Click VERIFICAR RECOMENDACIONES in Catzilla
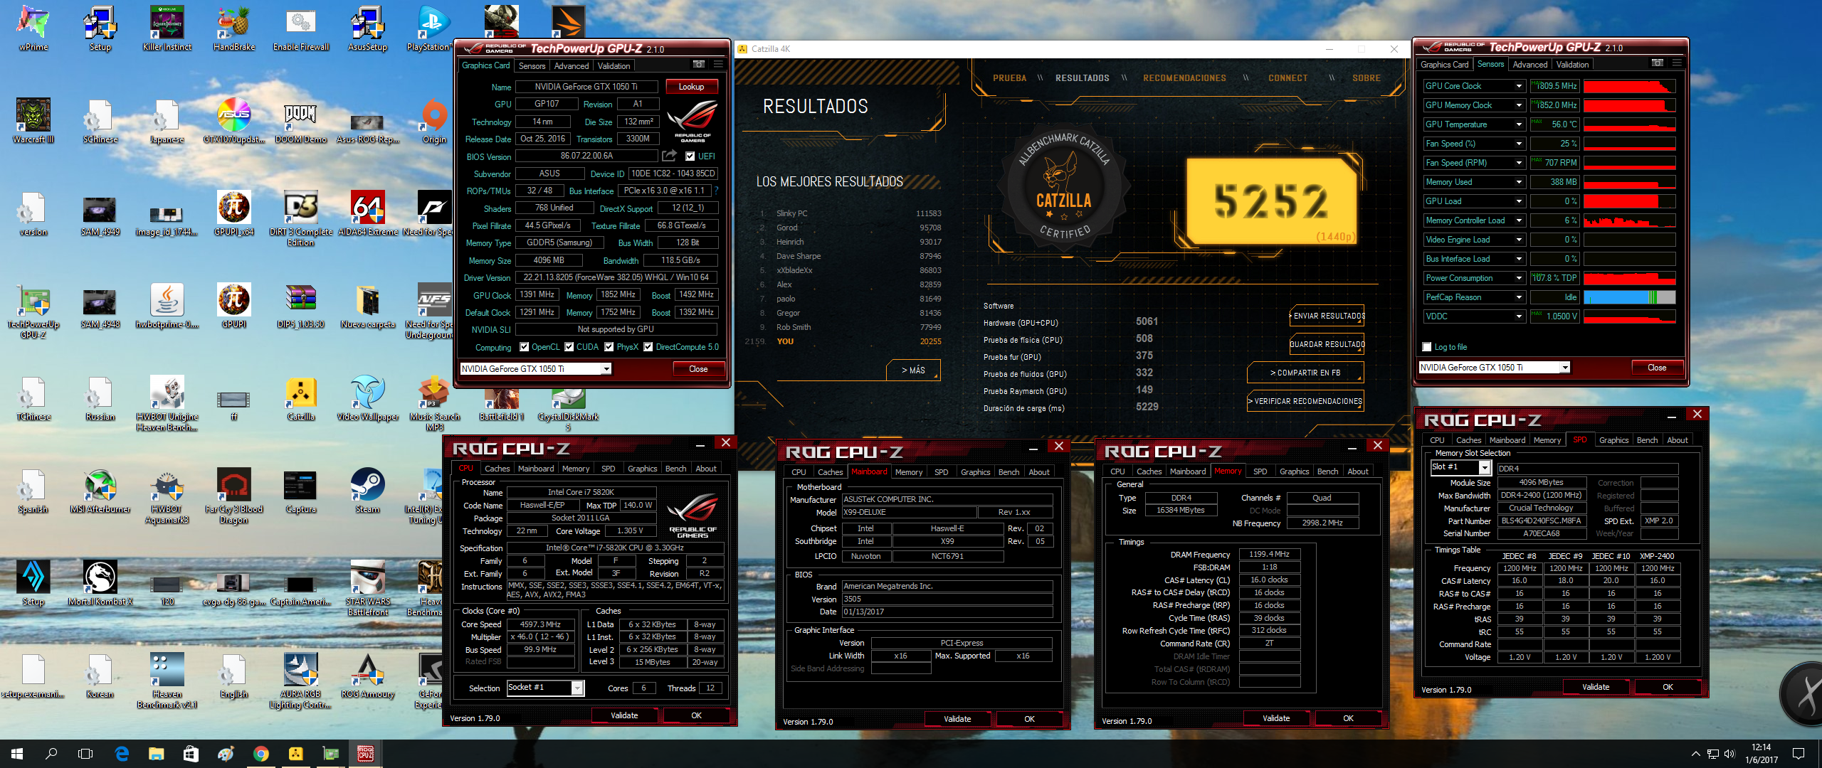The width and height of the screenshot is (1822, 768). [x=1305, y=401]
